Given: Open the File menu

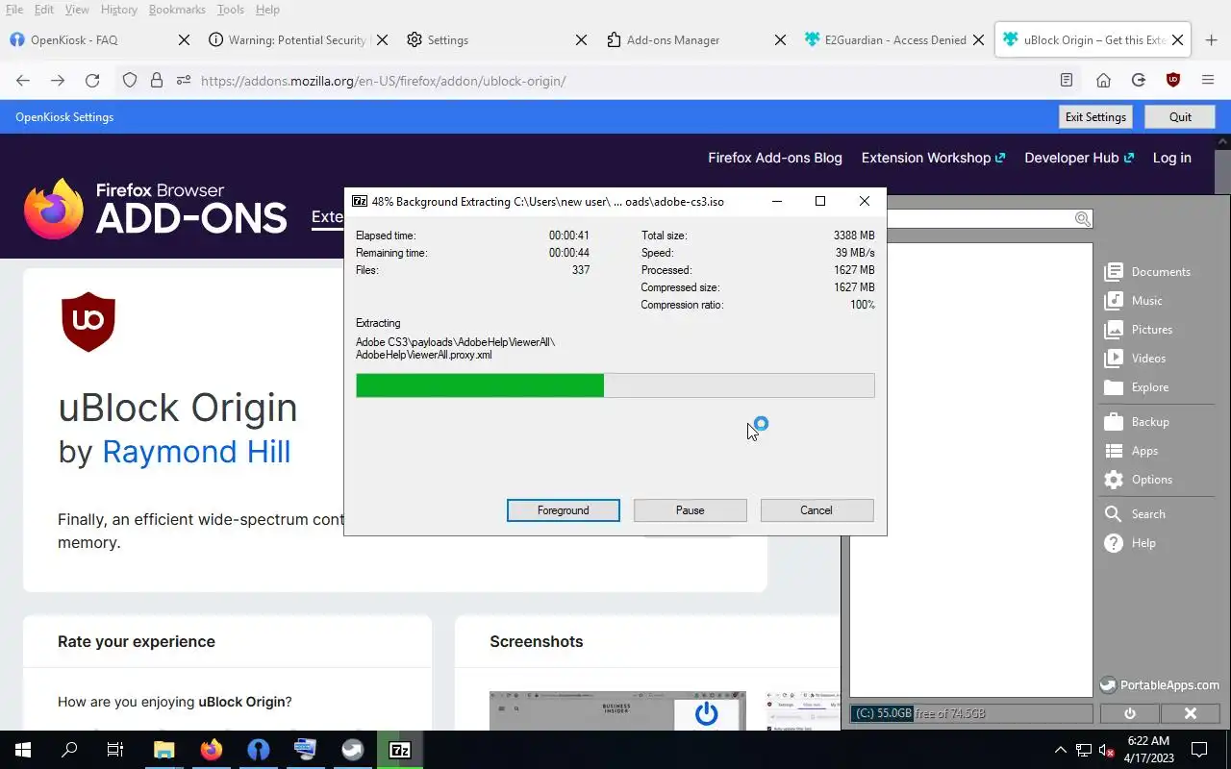Looking at the screenshot, I should point(14,10).
